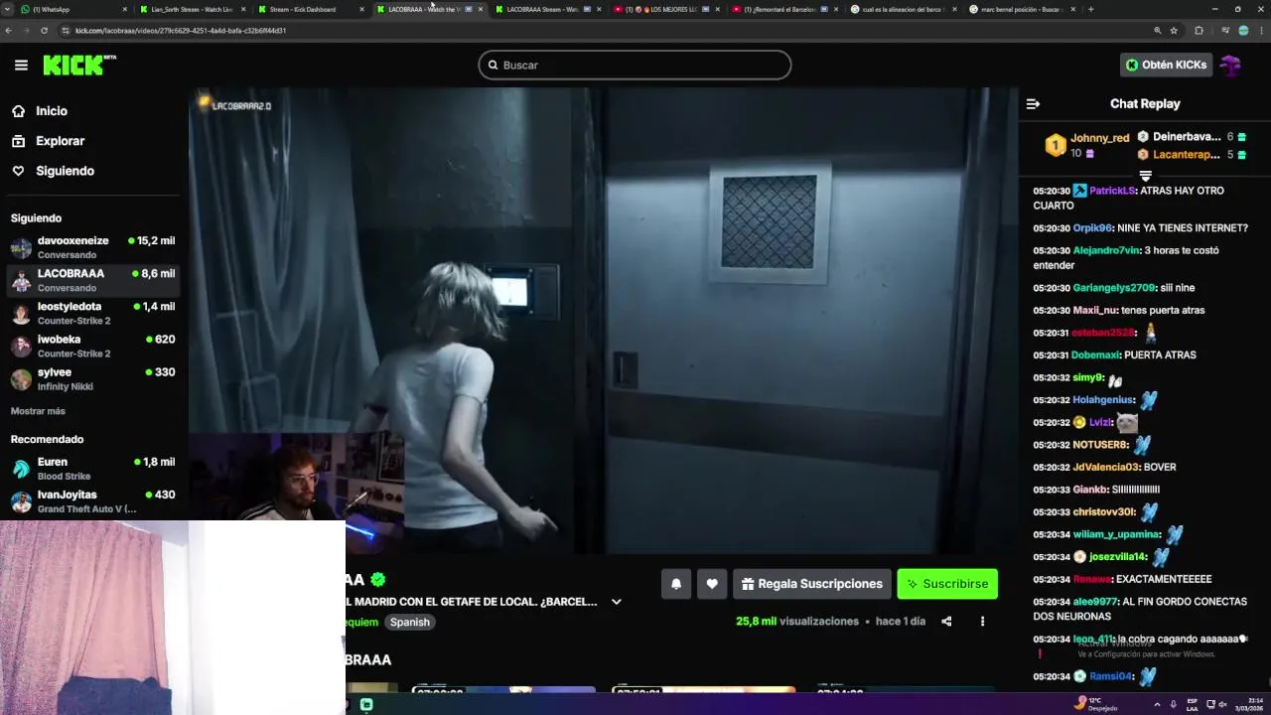Collapse the Chat Replay panel

[1033, 103]
